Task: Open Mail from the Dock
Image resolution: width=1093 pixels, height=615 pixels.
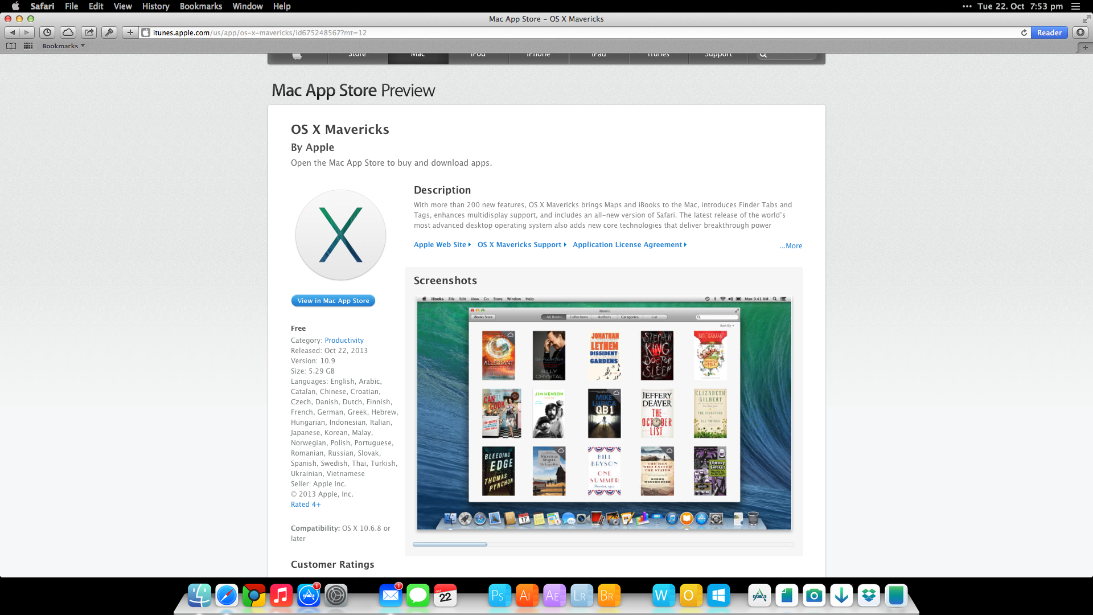Action: [391, 596]
